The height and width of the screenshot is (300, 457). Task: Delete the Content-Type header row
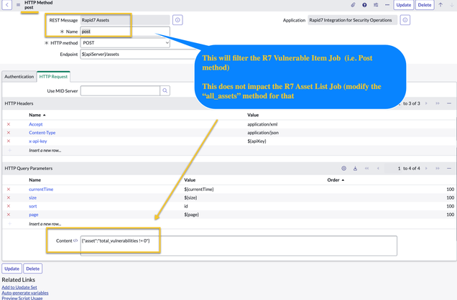click(x=9, y=133)
